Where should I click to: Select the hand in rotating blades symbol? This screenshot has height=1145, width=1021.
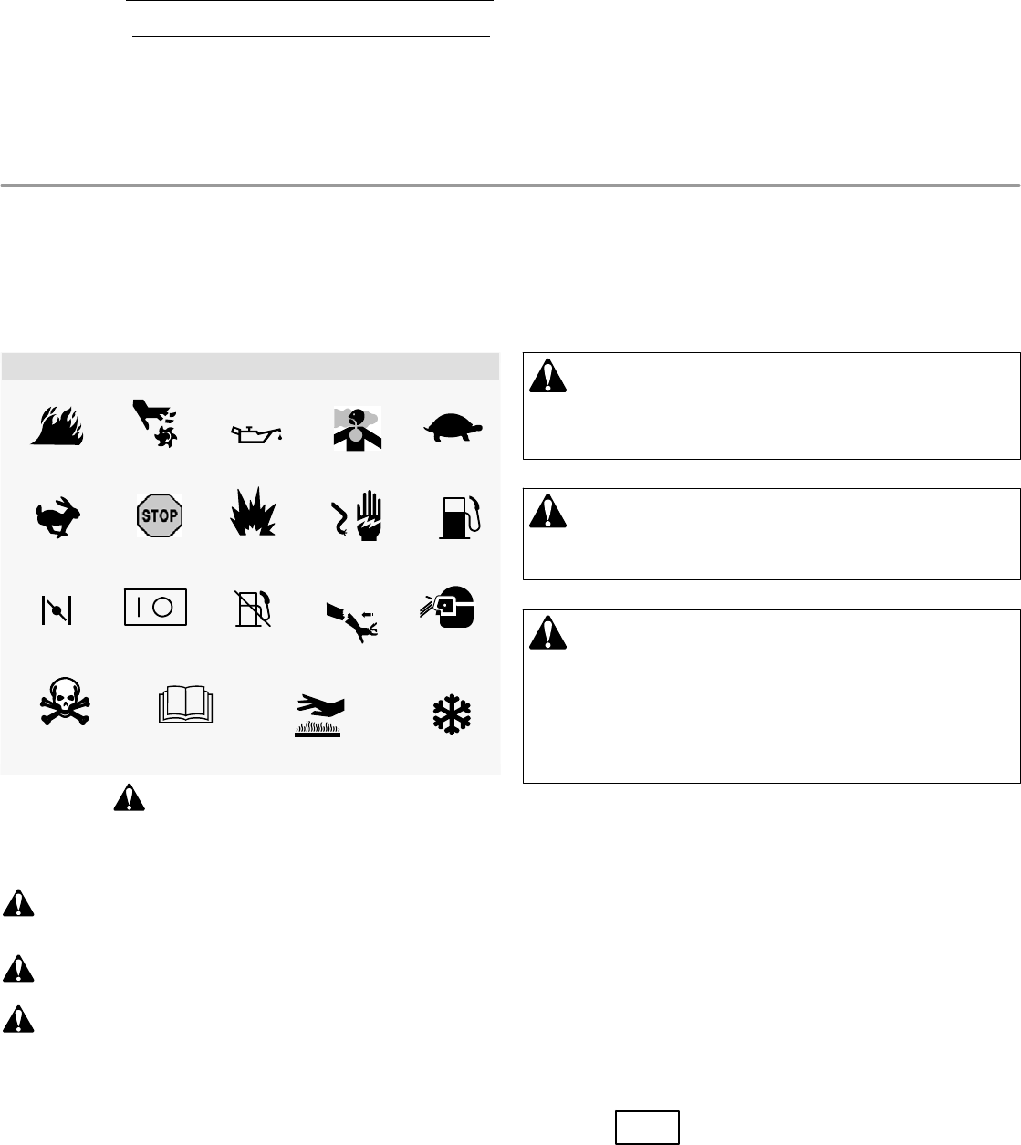click(x=154, y=424)
